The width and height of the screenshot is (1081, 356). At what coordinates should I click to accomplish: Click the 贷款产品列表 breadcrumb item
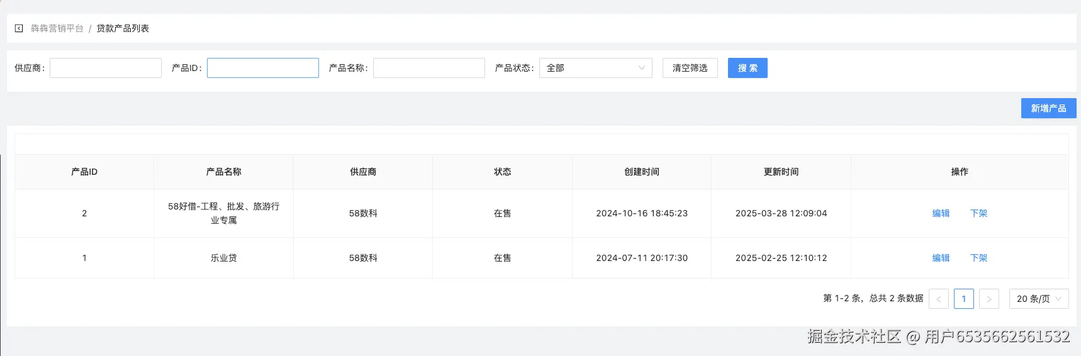tap(123, 28)
